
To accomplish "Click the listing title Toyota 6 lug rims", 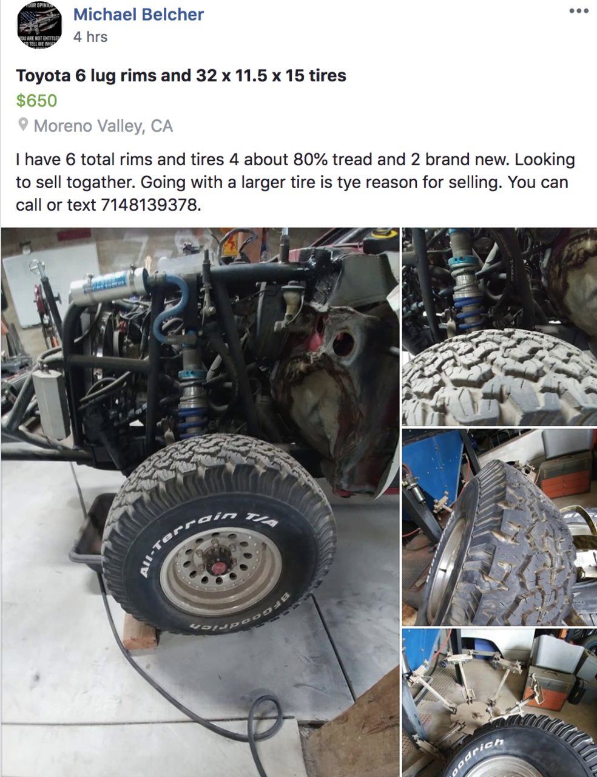I will pos(181,76).
